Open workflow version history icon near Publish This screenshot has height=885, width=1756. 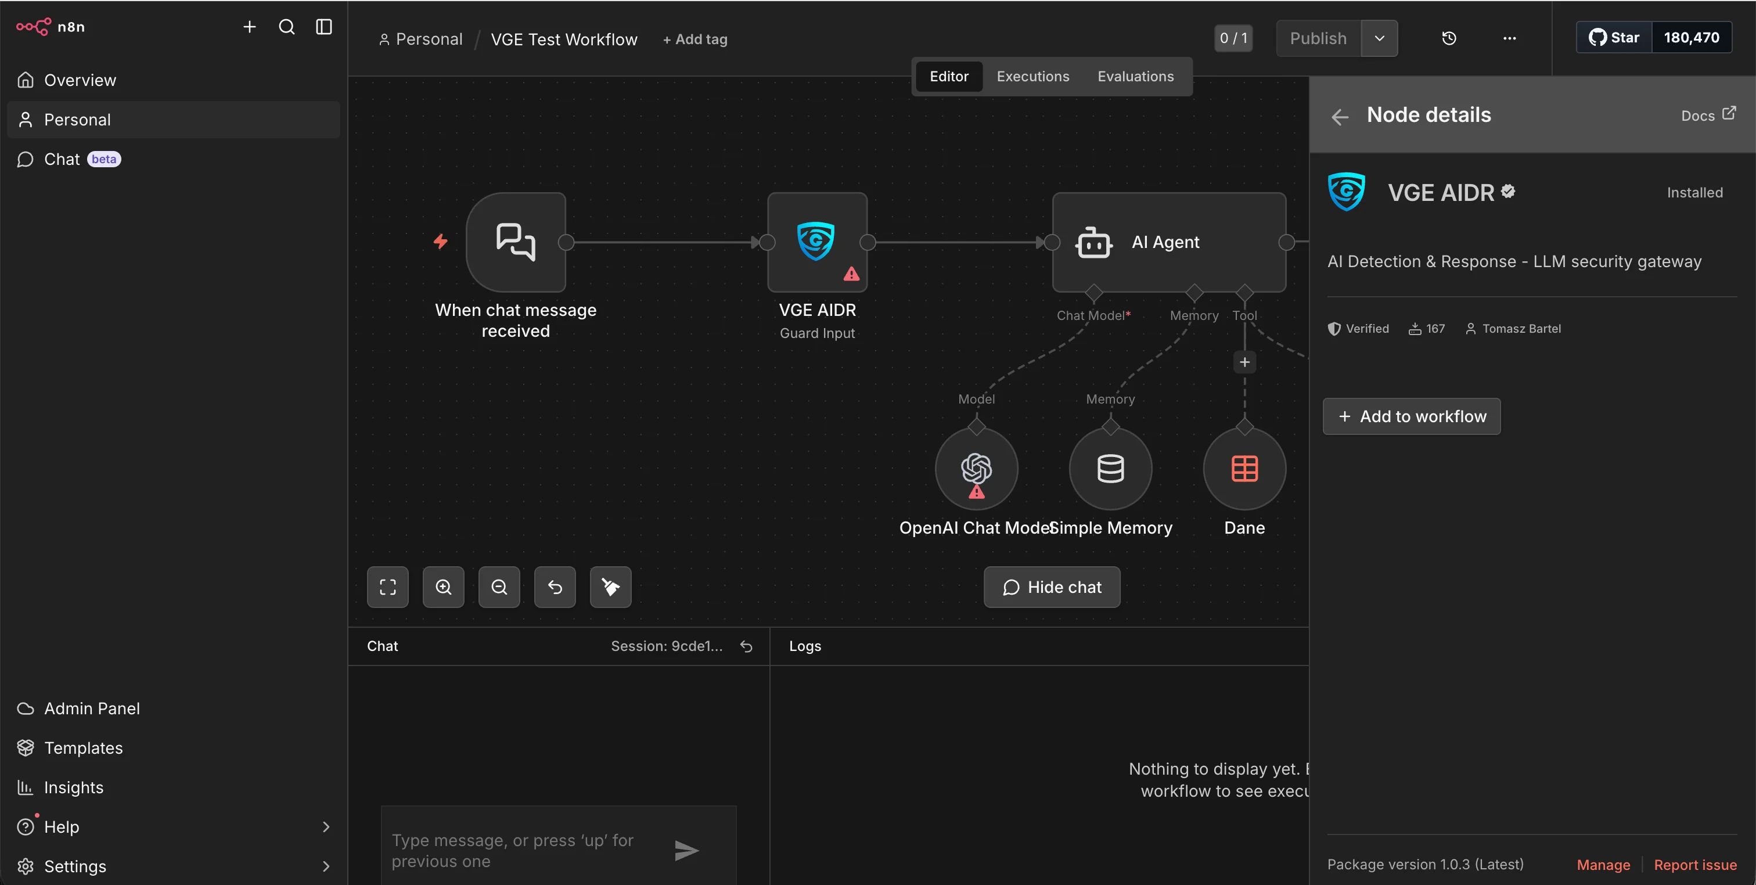point(1449,38)
